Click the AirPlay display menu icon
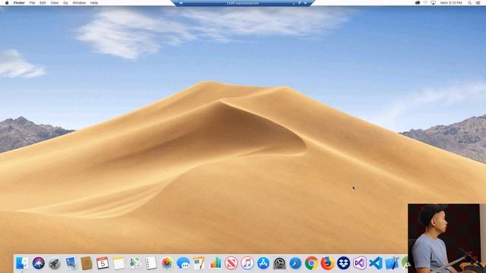 point(433,3)
